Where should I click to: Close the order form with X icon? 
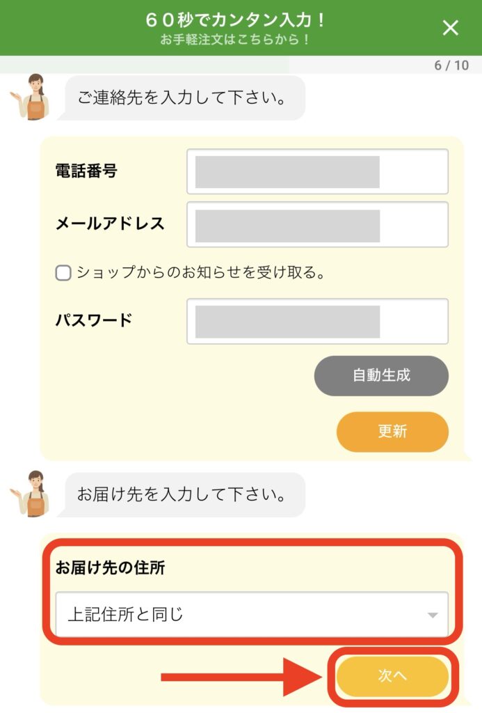click(x=450, y=28)
